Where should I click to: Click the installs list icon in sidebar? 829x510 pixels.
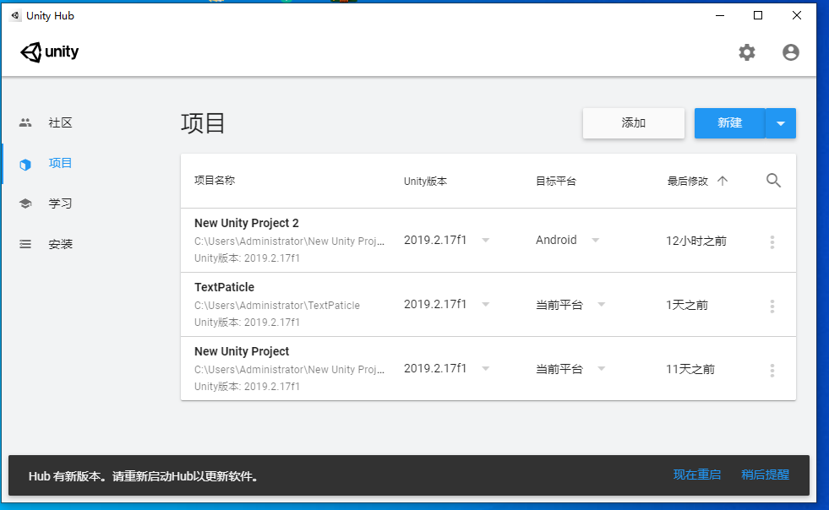point(25,244)
